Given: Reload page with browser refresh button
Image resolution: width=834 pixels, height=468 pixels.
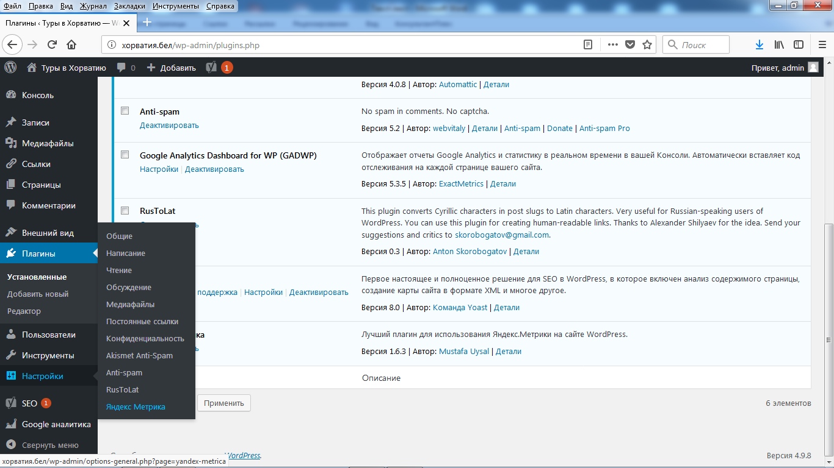Looking at the screenshot, I should 52,44.
